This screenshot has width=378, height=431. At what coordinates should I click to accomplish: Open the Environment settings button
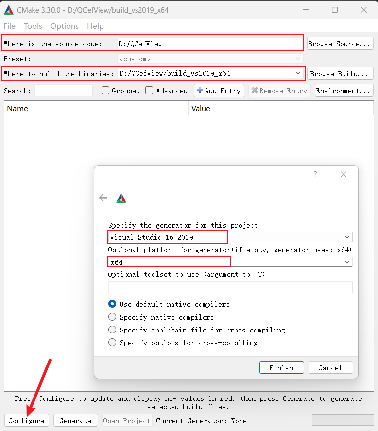click(344, 91)
